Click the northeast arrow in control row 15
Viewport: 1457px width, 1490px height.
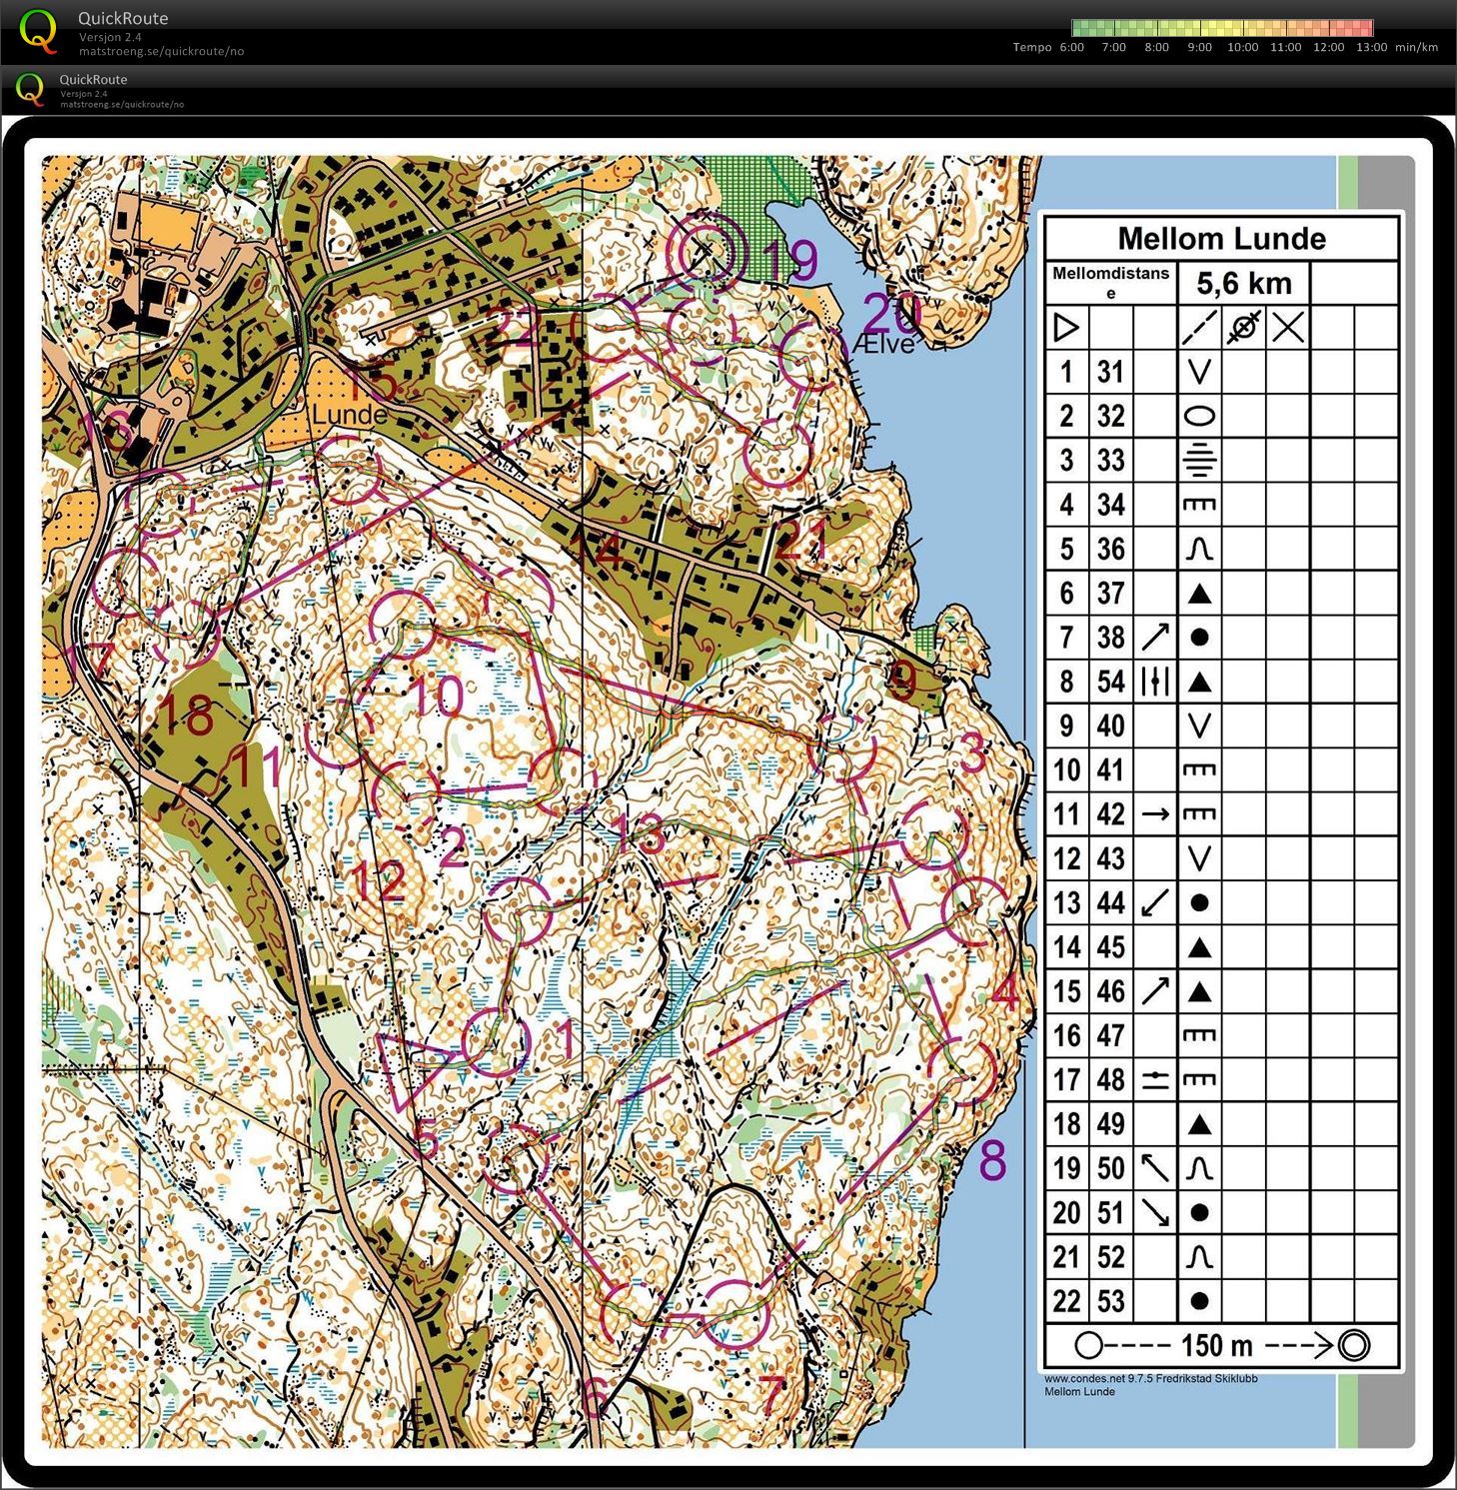(1155, 990)
